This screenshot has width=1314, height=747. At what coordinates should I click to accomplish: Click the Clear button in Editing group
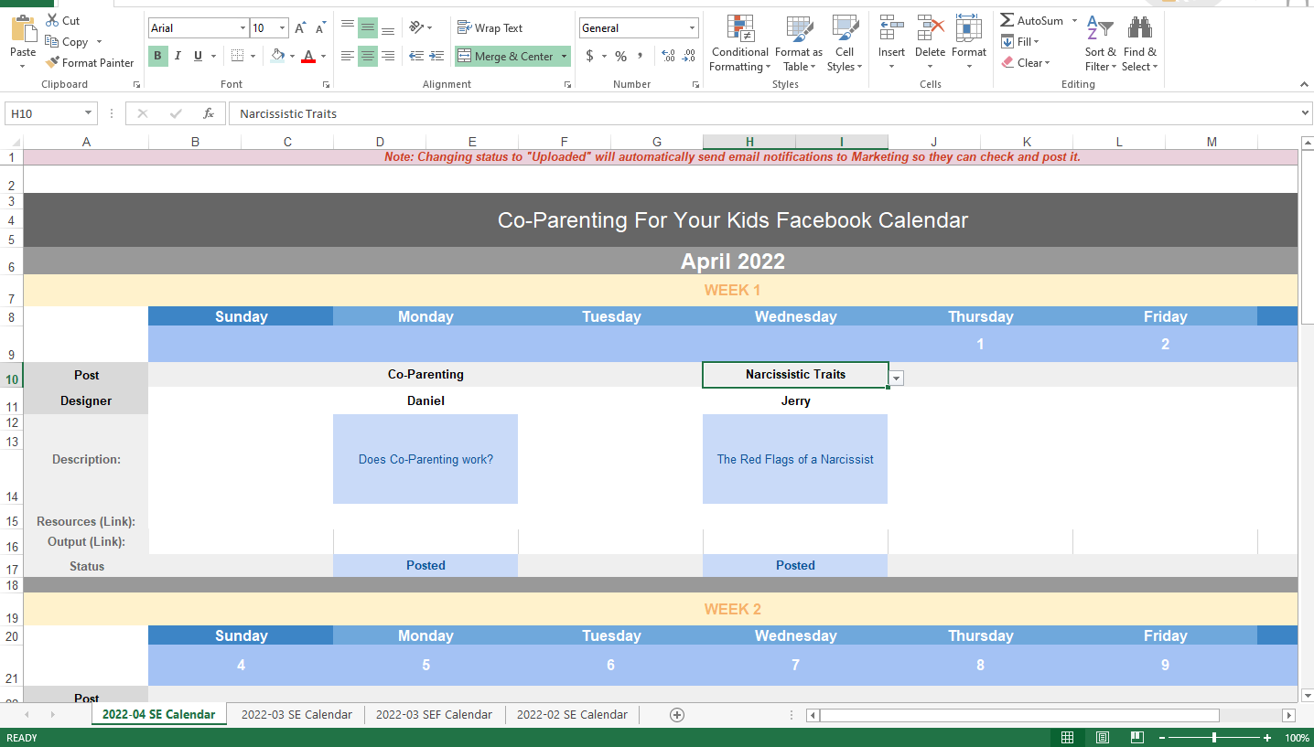click(x=1026, y=63)
